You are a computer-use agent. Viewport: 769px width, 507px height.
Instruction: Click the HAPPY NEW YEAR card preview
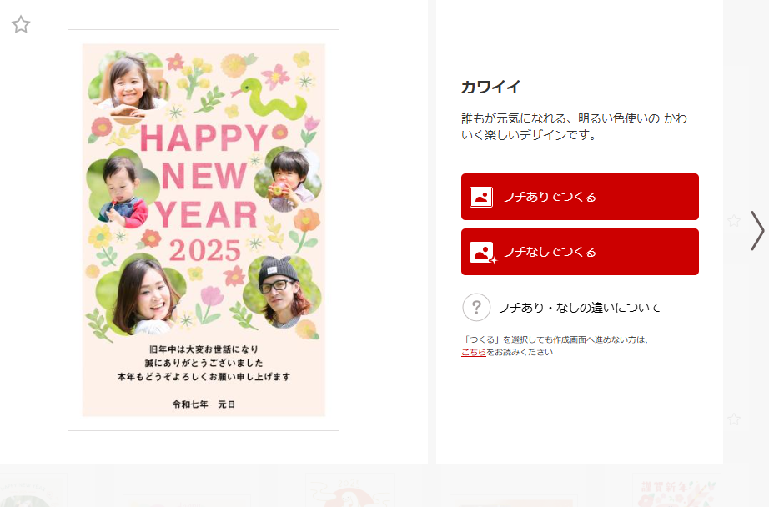(204, 230)
